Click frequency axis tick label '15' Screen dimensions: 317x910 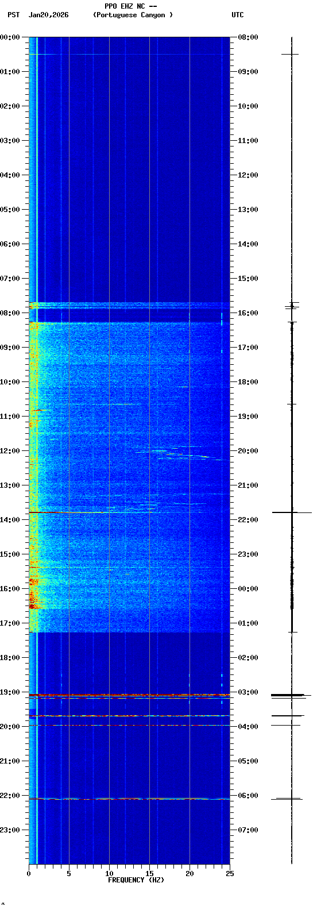click(149, 874)
